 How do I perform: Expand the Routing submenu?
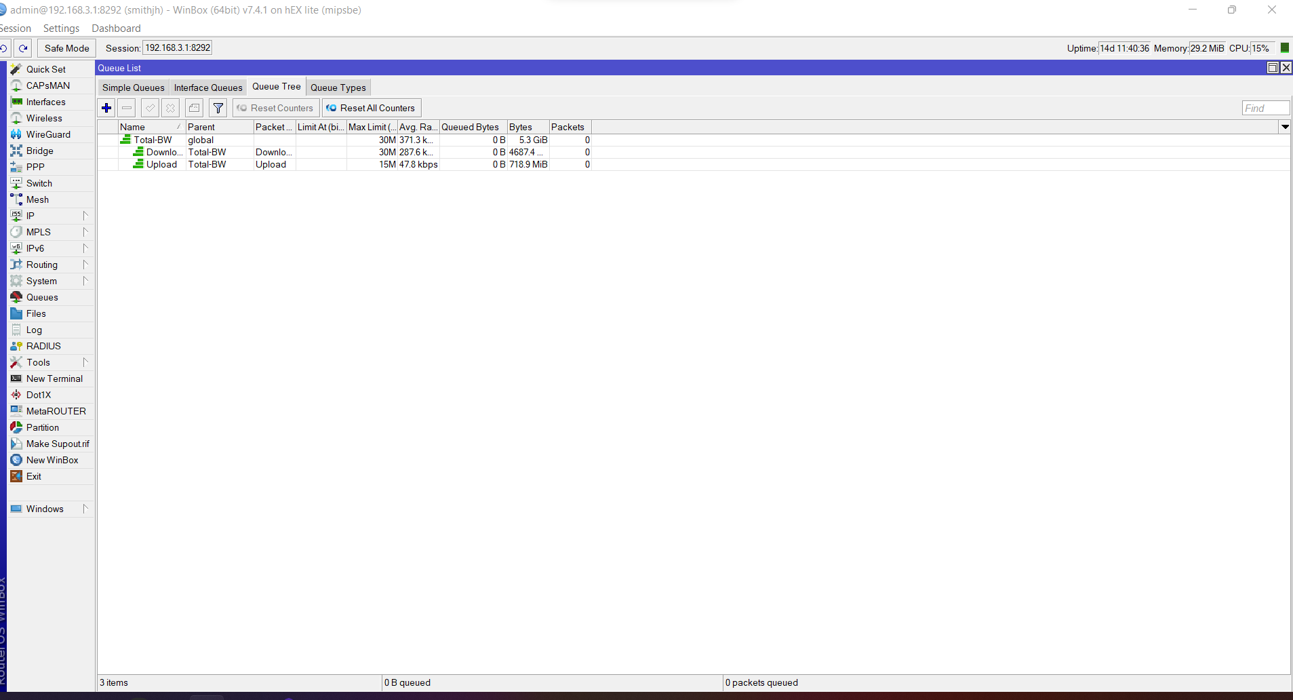[51, 265]
